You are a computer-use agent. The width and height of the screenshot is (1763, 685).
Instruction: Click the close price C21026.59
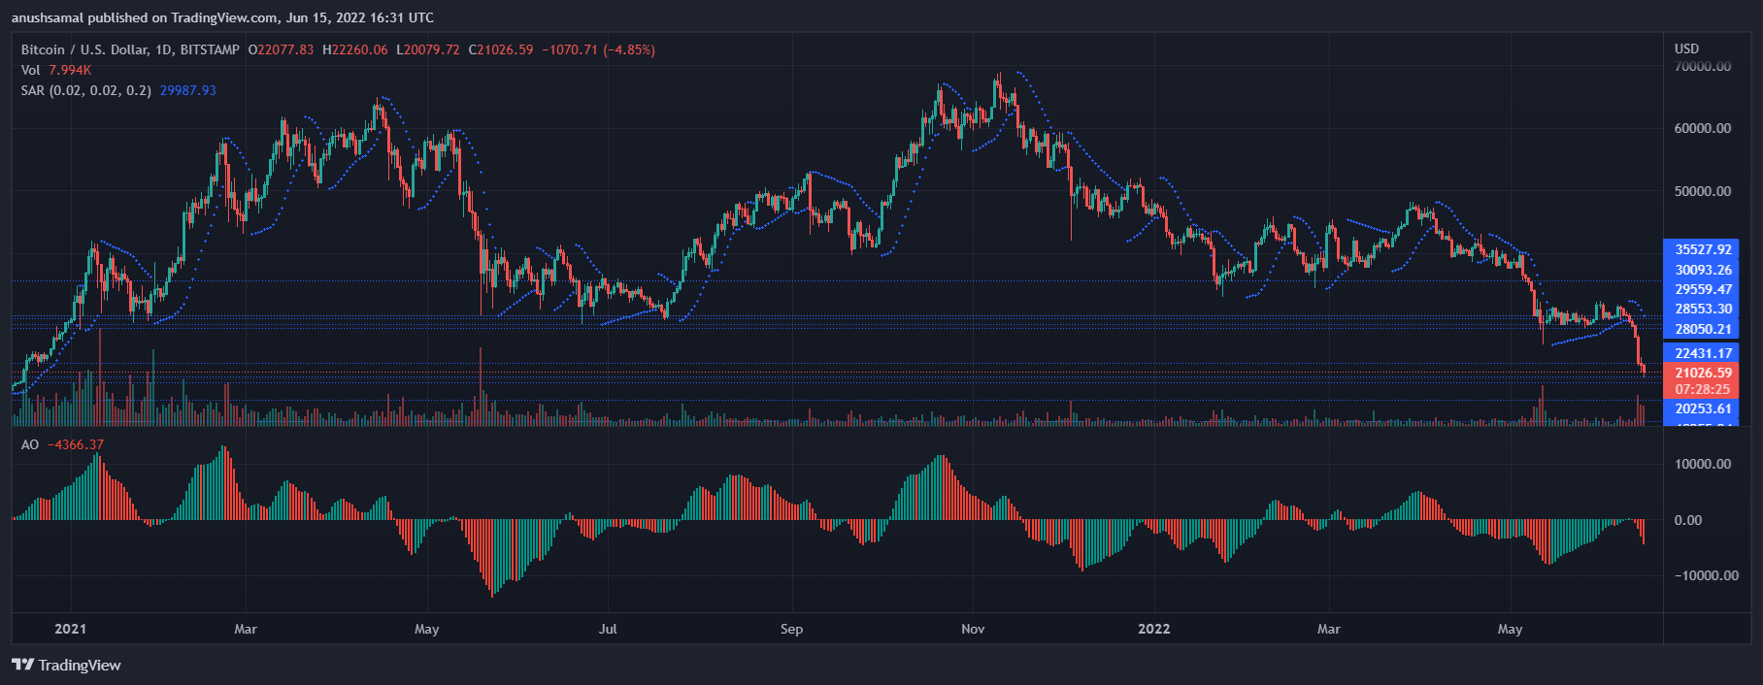501,49
